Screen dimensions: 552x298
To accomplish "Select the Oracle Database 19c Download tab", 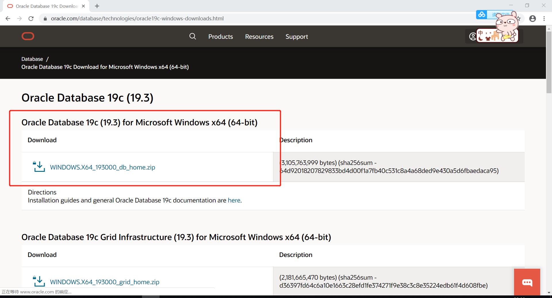I will tap(43, 6).
